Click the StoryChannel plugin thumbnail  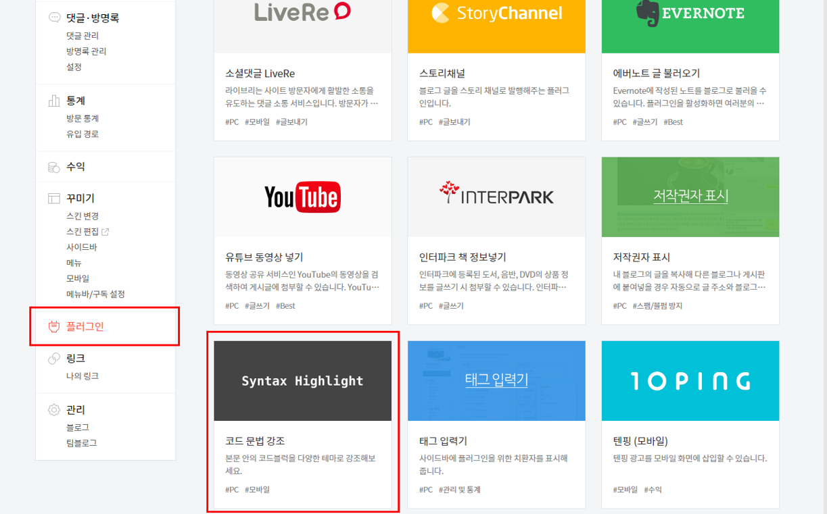[x=496, y=26]
